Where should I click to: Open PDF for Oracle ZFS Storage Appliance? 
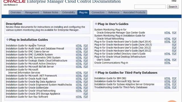pos(86,94)
